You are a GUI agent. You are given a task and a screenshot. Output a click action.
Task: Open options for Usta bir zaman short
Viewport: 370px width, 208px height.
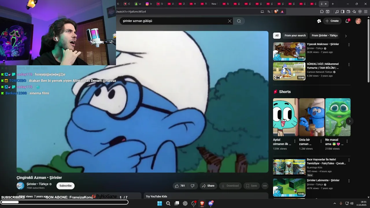coord(321,141)
